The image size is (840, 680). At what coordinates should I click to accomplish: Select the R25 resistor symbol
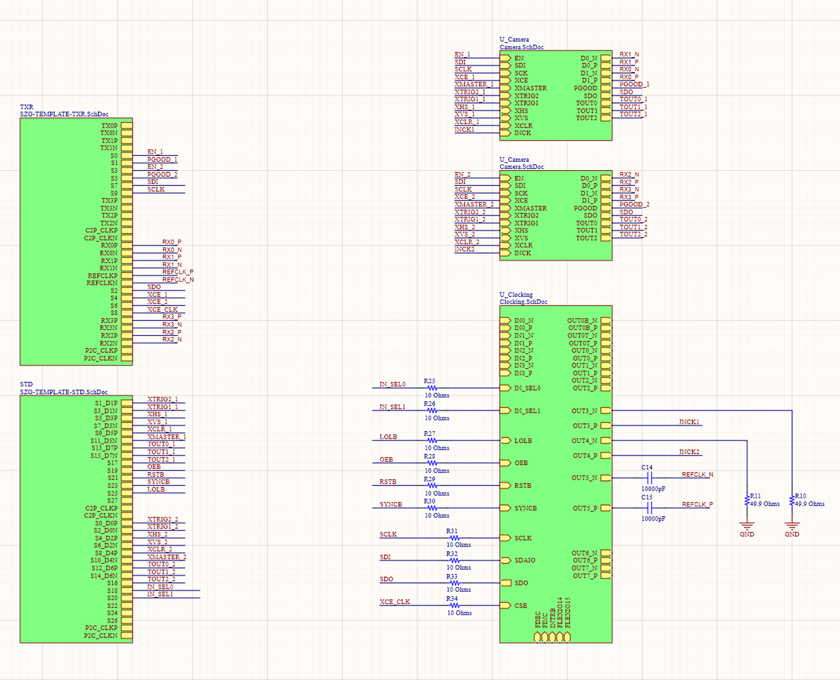coord(432,388)
